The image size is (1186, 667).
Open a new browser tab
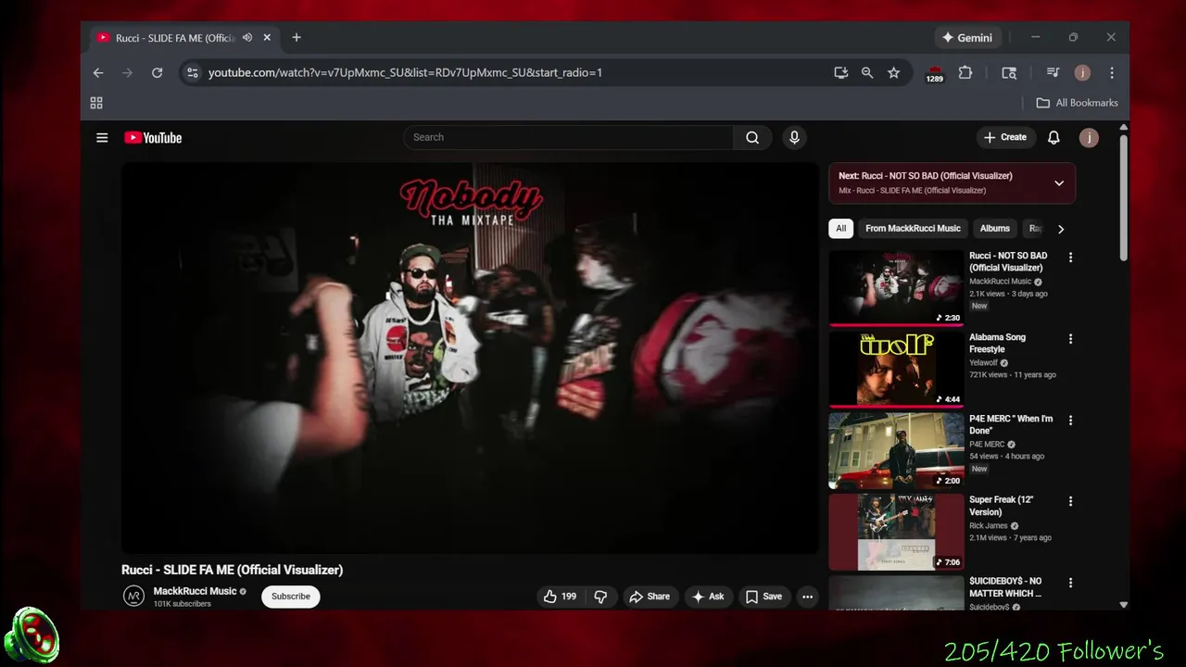(296, 38)
